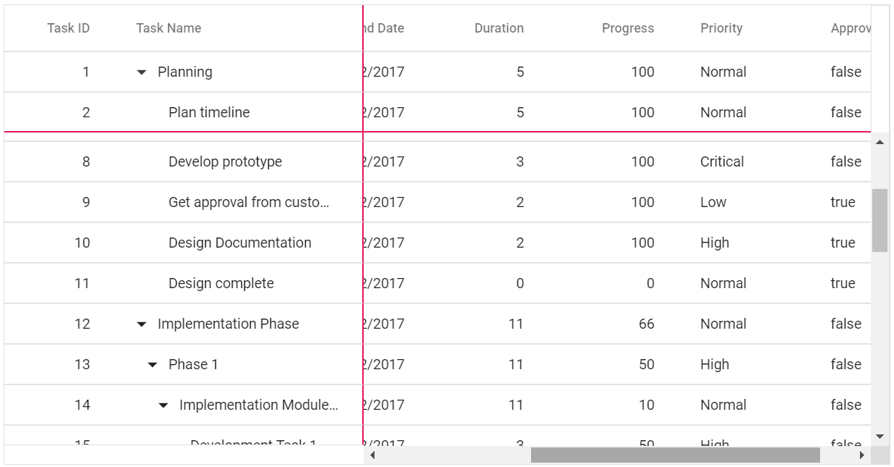The image size is (894, 467).
Task: Collapse the Phase 1 row
Action: coord(153,365)
